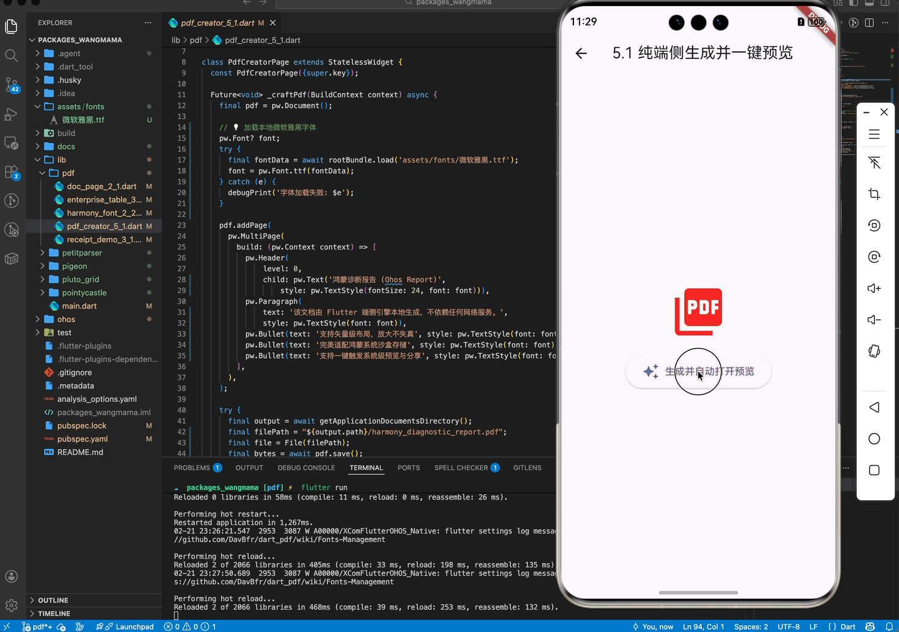Open the Extensions view in activity bar
Image resolution: width=899 pixels, height=632 pixels.
11,172
